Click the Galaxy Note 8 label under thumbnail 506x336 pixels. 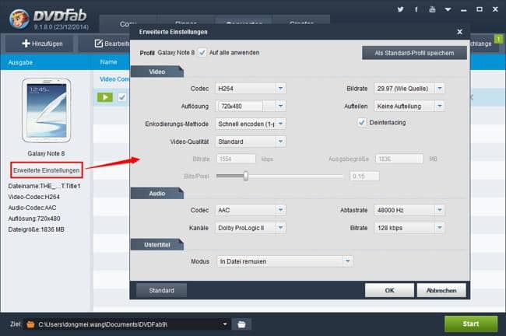pos(46,153)
